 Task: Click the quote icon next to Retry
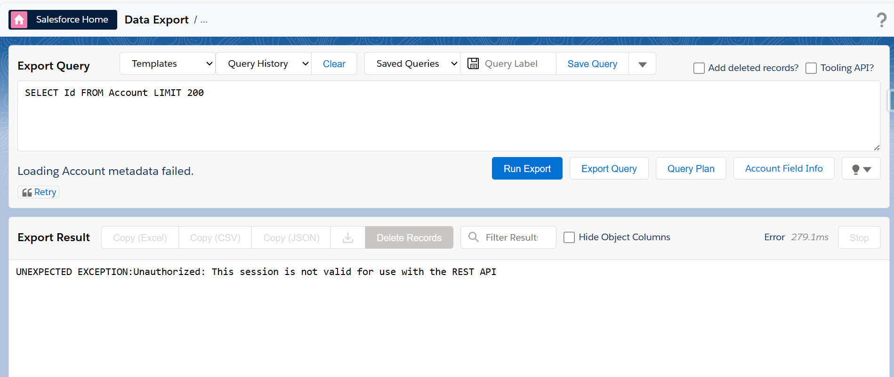pos(27,192)
